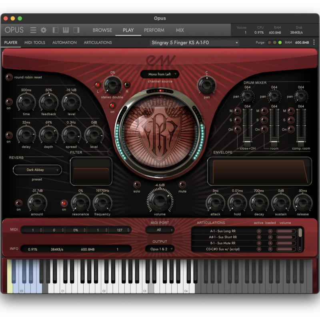The image size is (320, 320).
Task: Click the Purge label
Action: click(x=260, y=42)
